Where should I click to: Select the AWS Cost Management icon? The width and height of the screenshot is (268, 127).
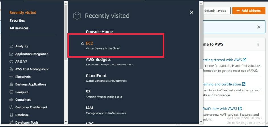tap(11, 69)
